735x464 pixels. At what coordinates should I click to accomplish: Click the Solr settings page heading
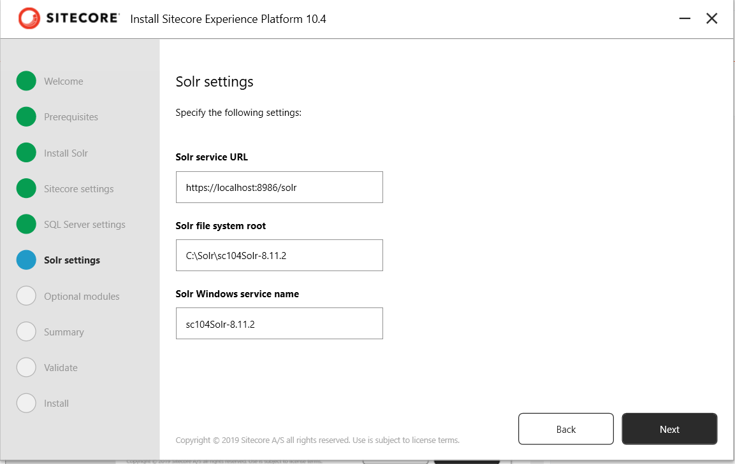pos(214,82)
